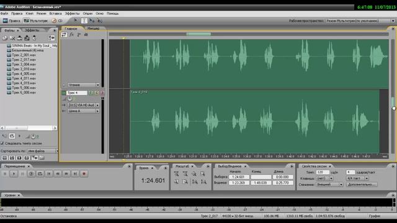Click Zoom In Vertically icon
The height and width of the screenshot is (223, 397).
(x=195, y=181)
